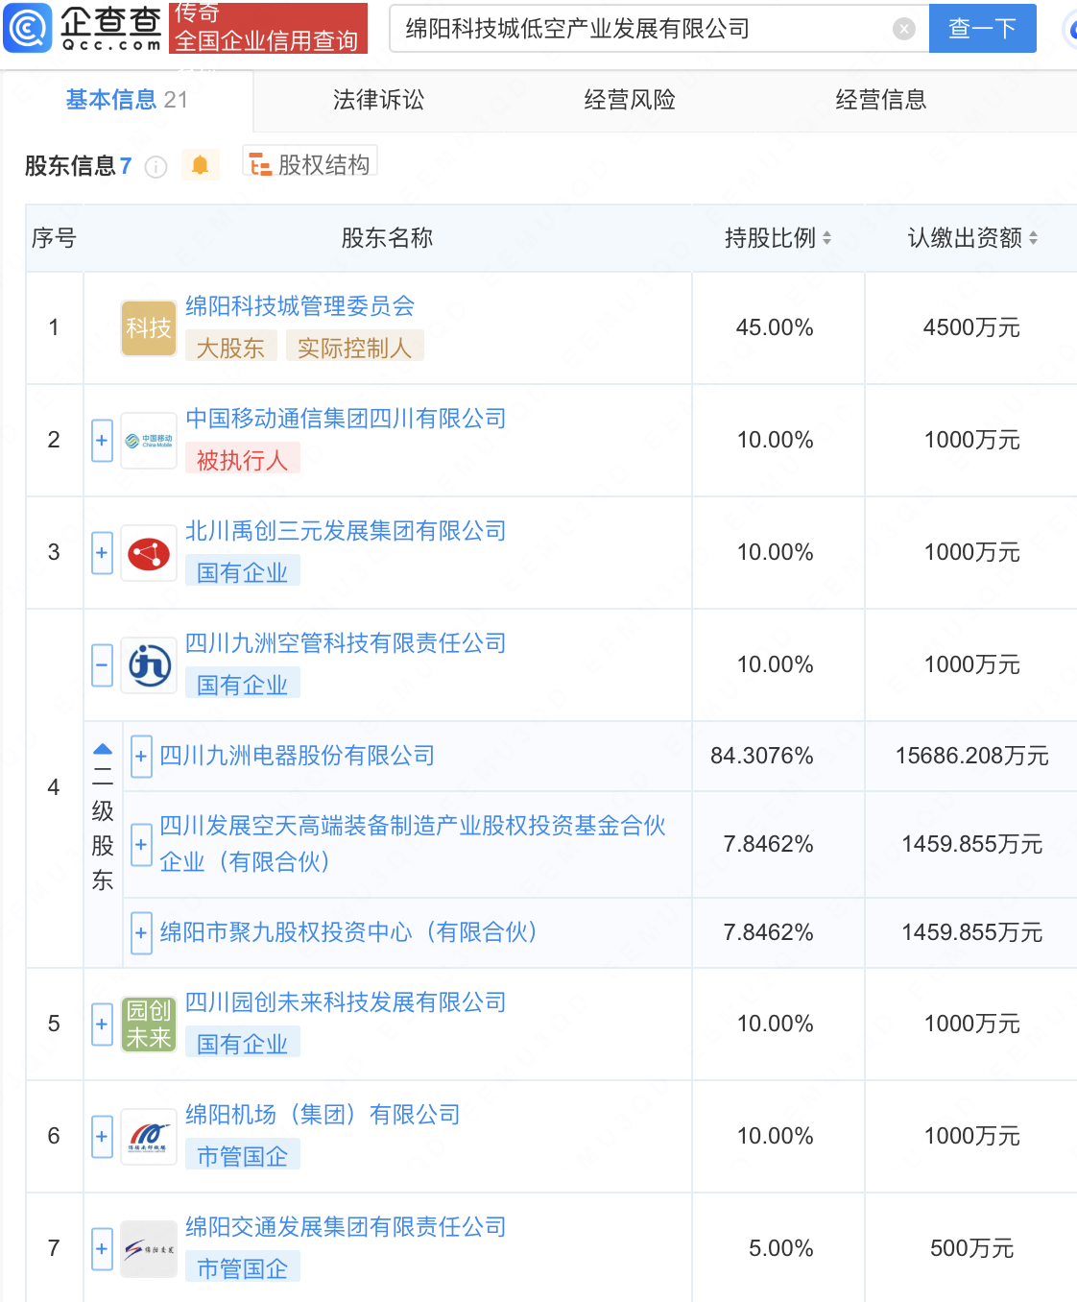This screenshot has height=1302, width=1077.
Task: Collapse the 四川九洲空管科技有限责任公司 row
Action: (x=103, y=665)
